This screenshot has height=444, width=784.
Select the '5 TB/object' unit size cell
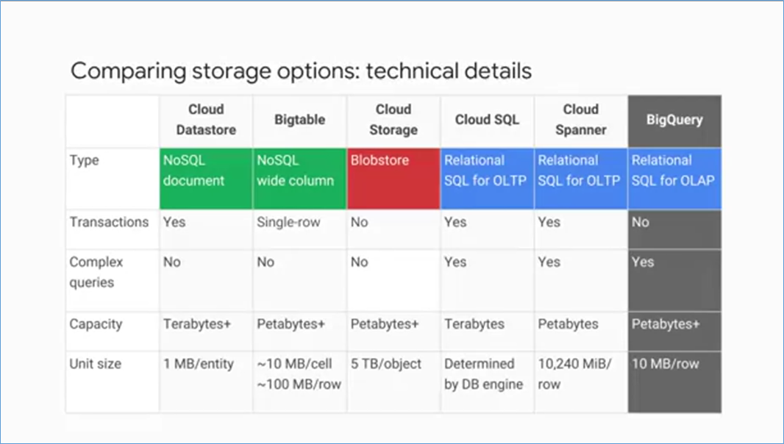point(386,364)
